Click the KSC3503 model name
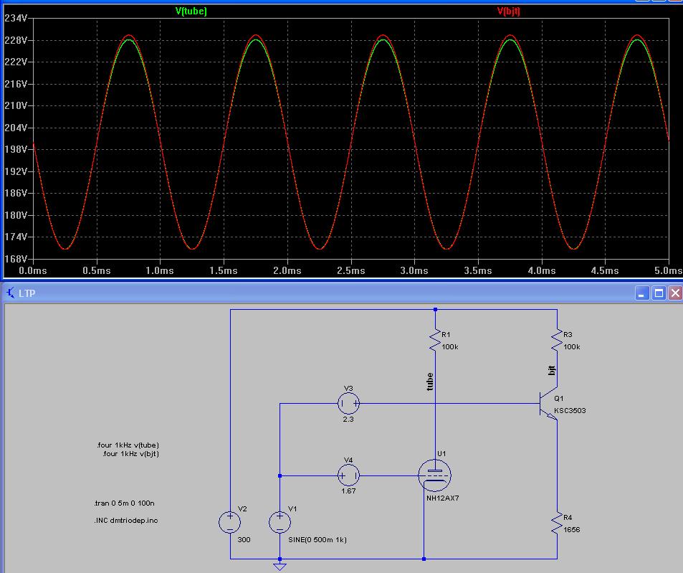The height and width of the screenshot is (573, 683). click(x=570, y=410)
